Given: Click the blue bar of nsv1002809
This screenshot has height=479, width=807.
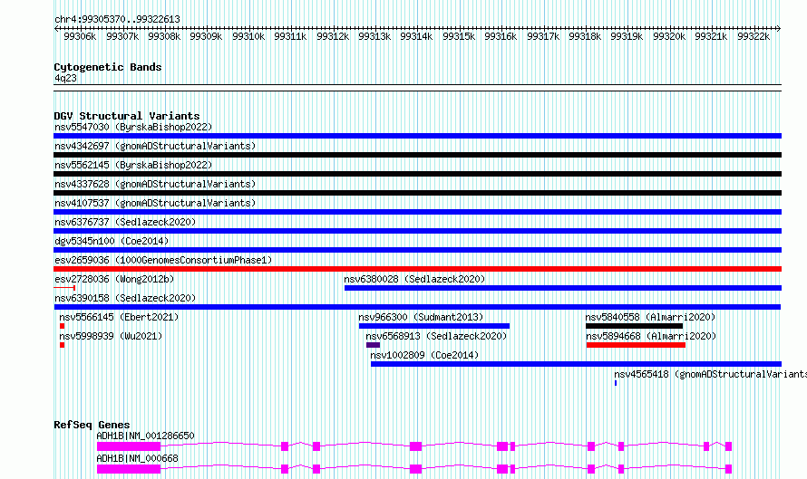Looking at the screenshot, I should click(x=576, y=364).
